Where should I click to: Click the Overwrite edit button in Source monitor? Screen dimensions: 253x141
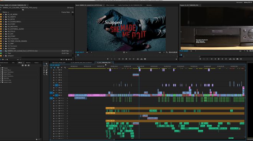(x=141, y=59)
